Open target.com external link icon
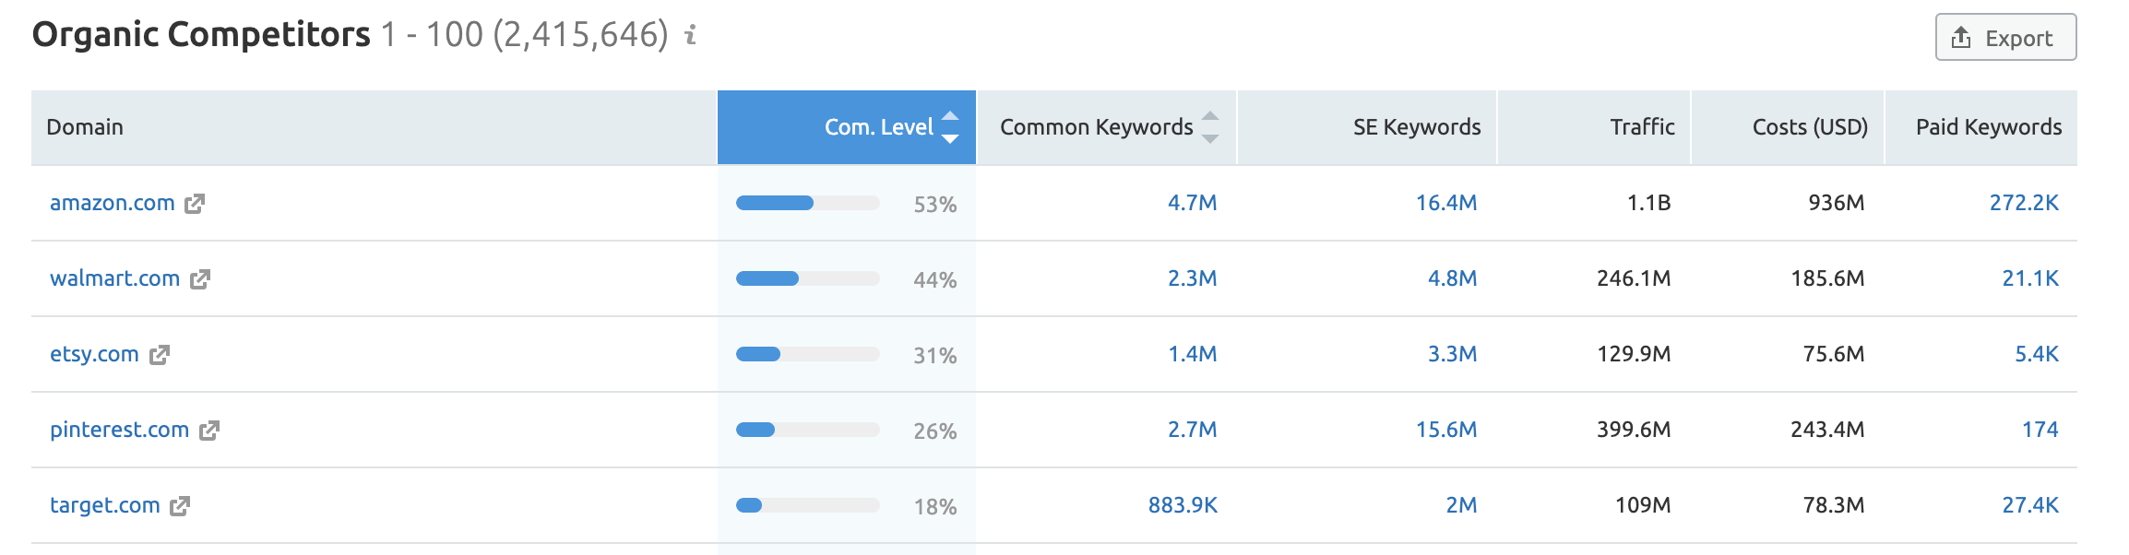The height and width of the screenshot is (555, 2129). [x=180, y=506]
